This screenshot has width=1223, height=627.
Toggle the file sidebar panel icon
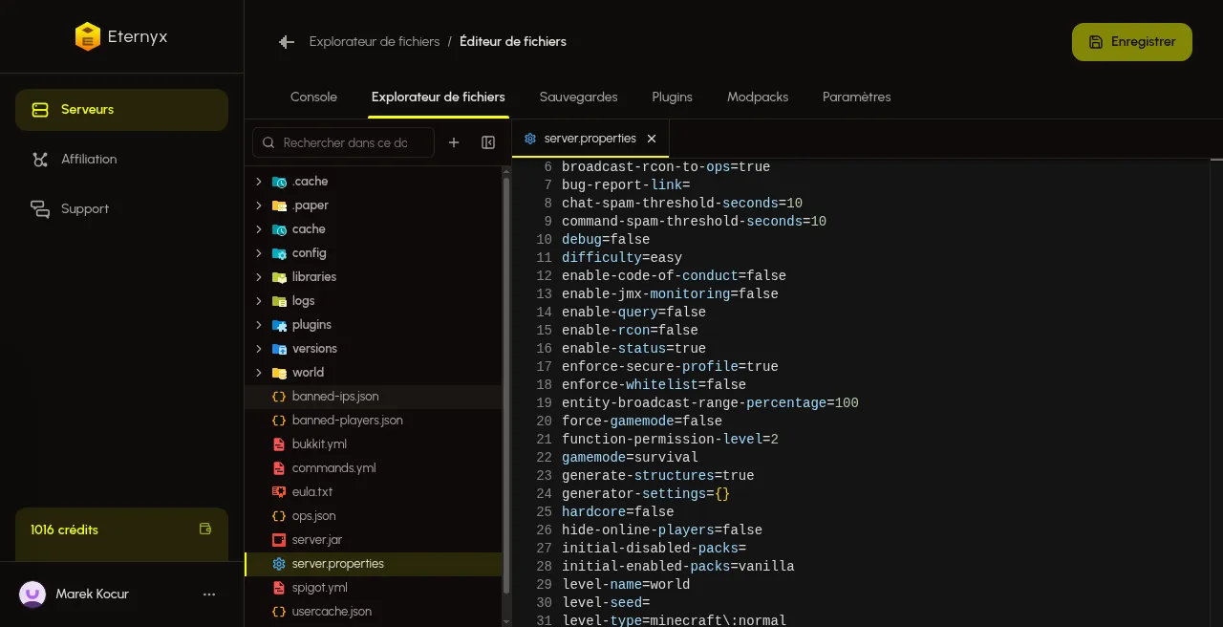488,142
